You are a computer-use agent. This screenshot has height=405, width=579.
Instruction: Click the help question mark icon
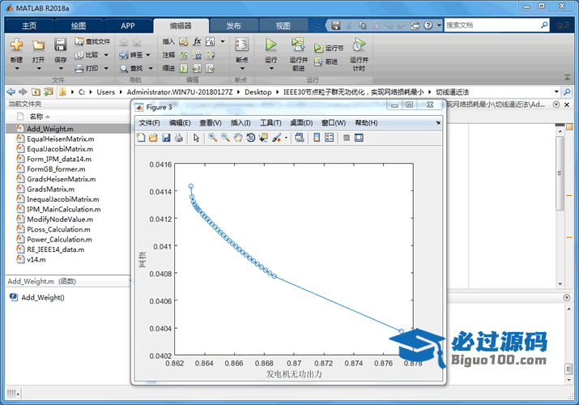[428, 25]
